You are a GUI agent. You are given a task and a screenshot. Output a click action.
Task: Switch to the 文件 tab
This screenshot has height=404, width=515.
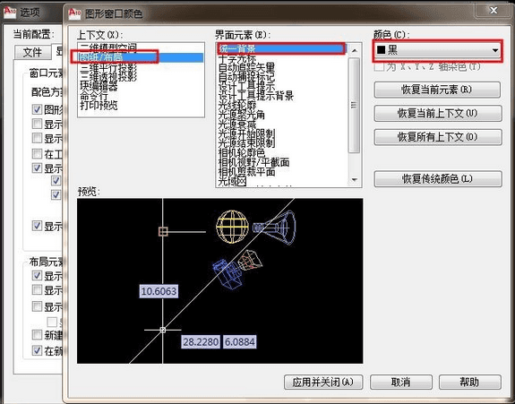(x=32, y=52)
